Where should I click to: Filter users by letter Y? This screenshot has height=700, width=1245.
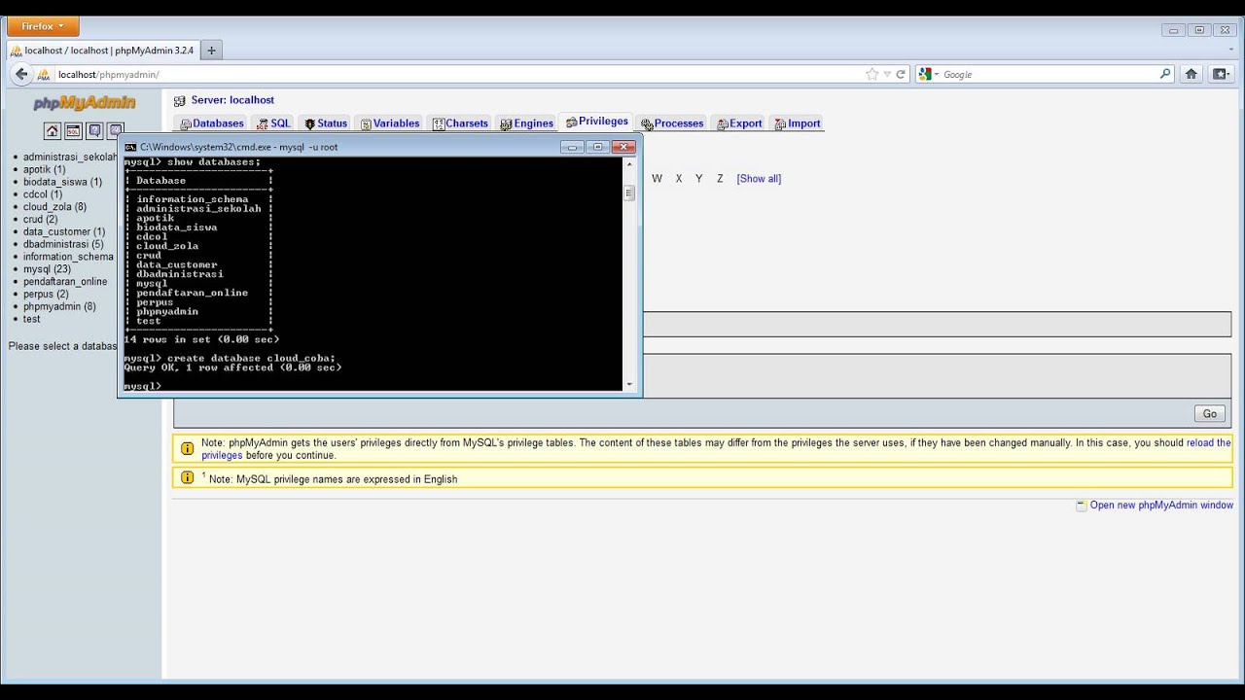click(x=698, y=179)
